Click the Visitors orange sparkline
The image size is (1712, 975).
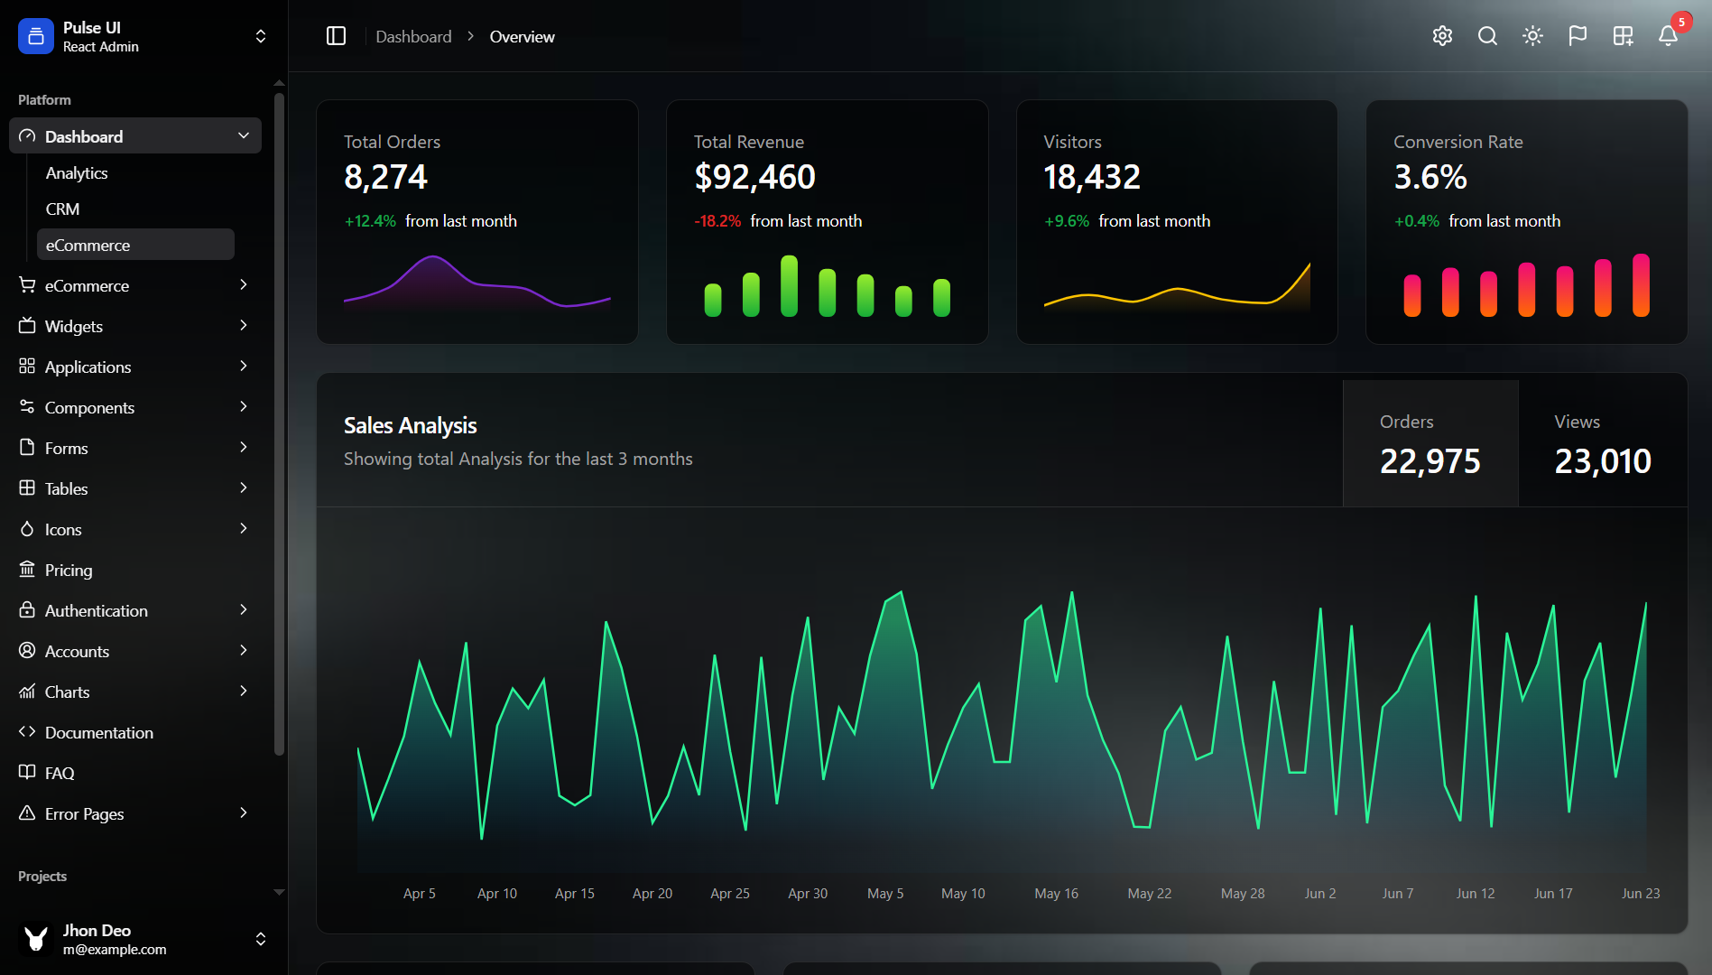(1177, 287)
